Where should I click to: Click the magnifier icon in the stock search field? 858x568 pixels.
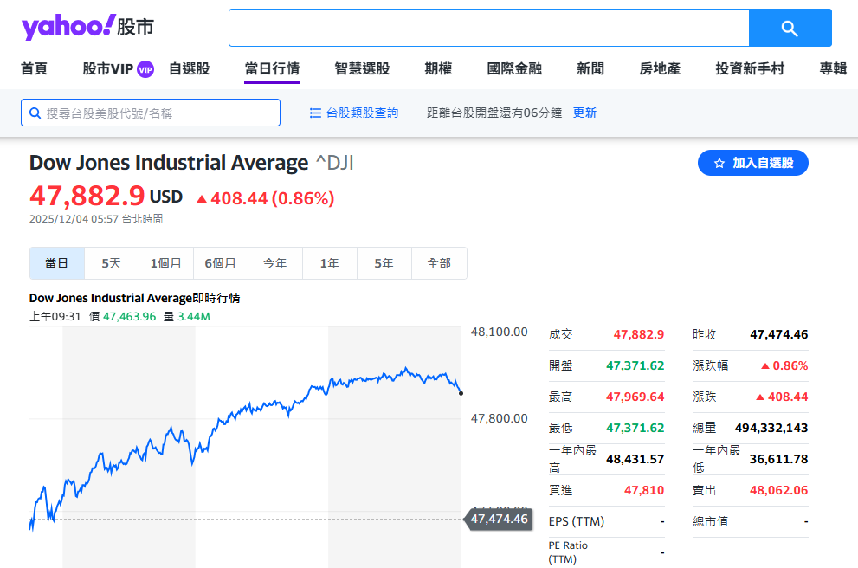(35, 113)
